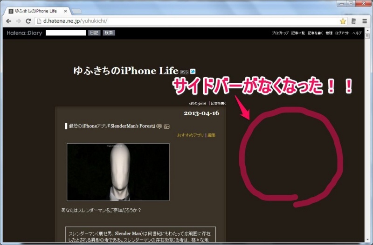Go to 前の5日分 previous entries link
This screenshot has height=245, width=373.
point(197,103)
